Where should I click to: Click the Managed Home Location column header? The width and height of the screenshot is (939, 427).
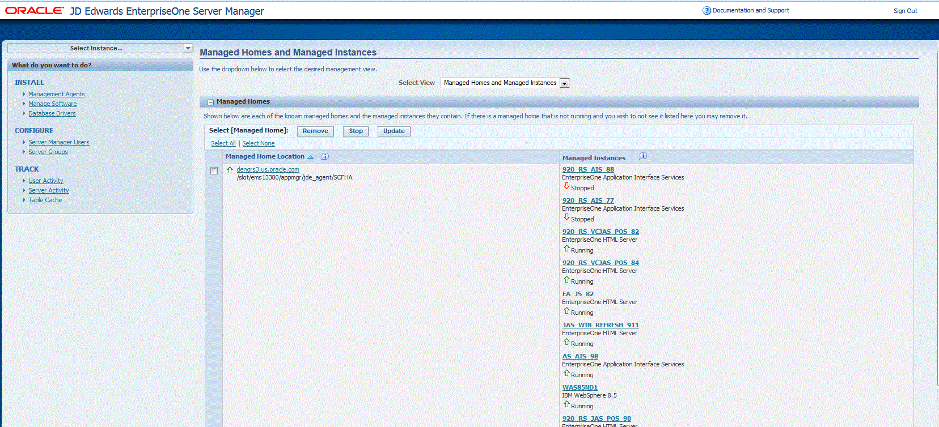click(265, 156)
